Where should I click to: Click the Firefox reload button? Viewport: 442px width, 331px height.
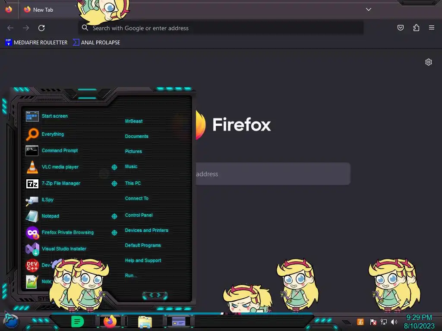coord(41,28)
